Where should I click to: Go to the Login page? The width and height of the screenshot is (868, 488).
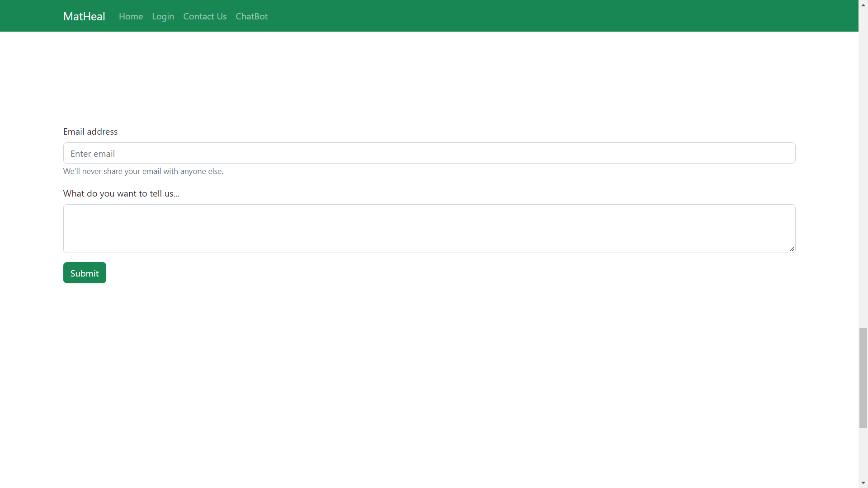163,16
